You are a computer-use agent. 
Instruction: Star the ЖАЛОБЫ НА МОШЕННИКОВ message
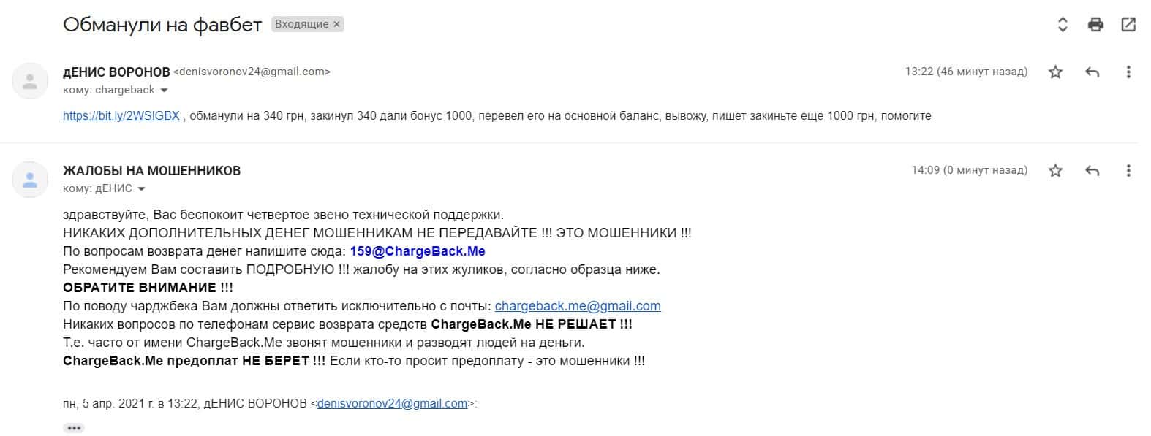1055,170
